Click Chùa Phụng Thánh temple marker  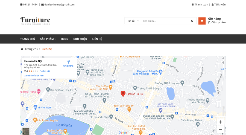[x=198, y=124]
